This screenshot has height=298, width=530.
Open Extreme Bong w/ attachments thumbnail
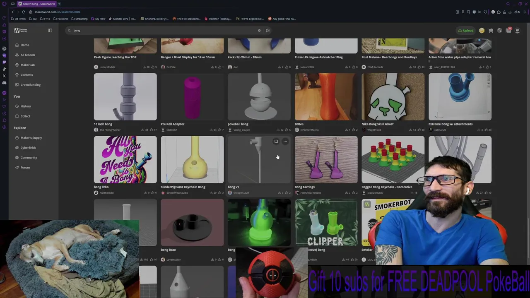click(x=460, y=97)
